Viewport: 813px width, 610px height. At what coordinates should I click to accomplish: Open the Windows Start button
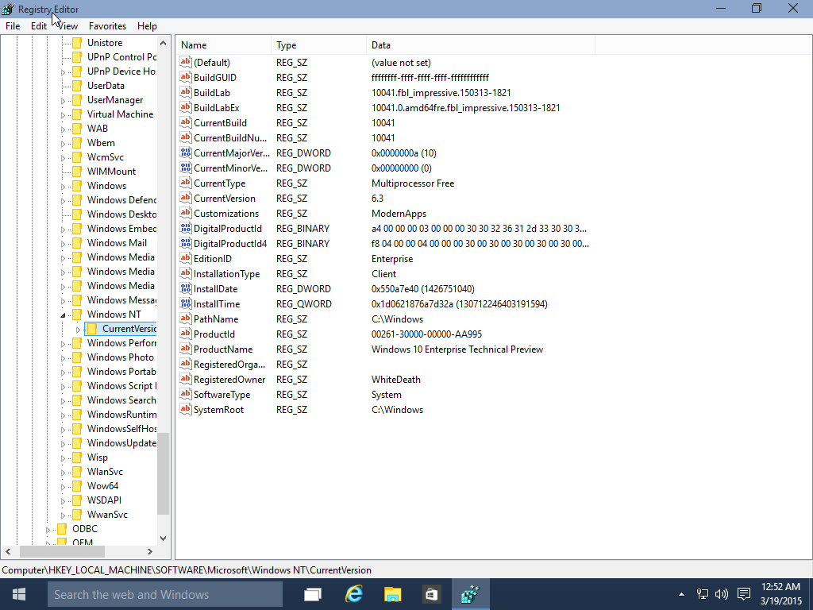point(19,594)
